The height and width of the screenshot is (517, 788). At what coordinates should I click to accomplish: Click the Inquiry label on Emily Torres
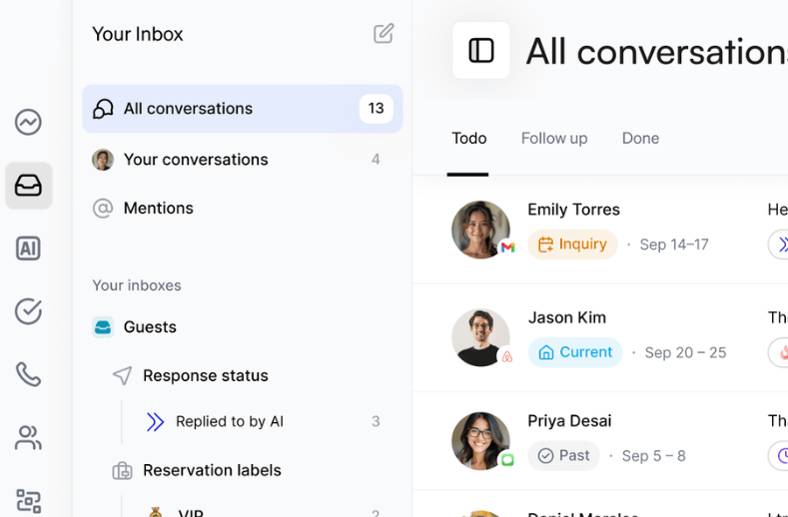click(572, 245)
